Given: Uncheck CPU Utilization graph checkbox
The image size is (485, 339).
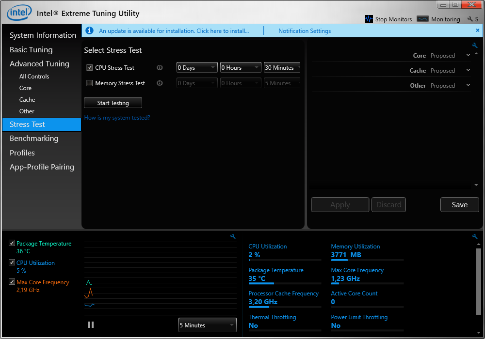Looking at the screenshot, I should [12, 262].
